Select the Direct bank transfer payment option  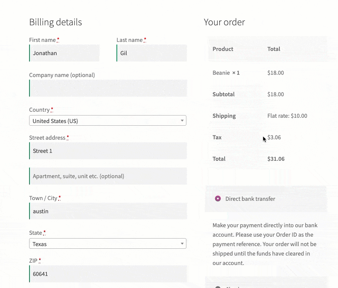(217, 199)
